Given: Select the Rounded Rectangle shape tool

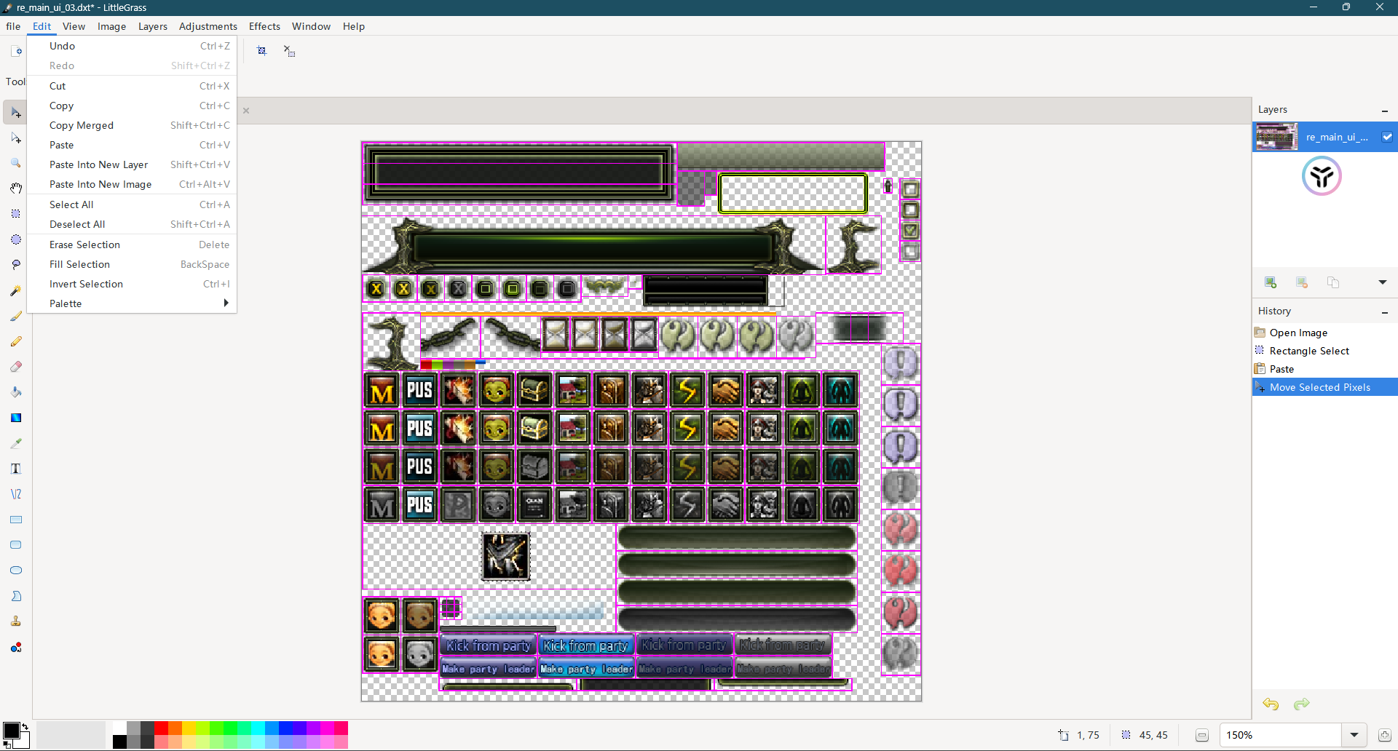Looking at the screenshot, I should pyautogui.click(x=16, y=545).
